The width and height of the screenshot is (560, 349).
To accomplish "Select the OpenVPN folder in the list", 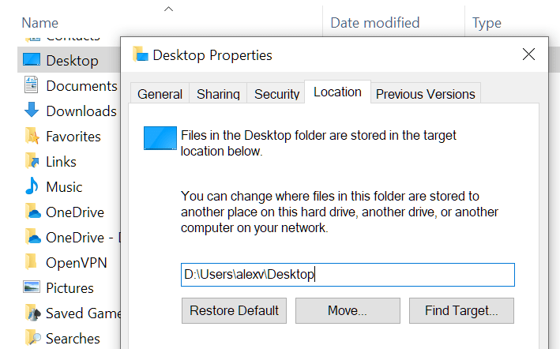I will (76, 262).
